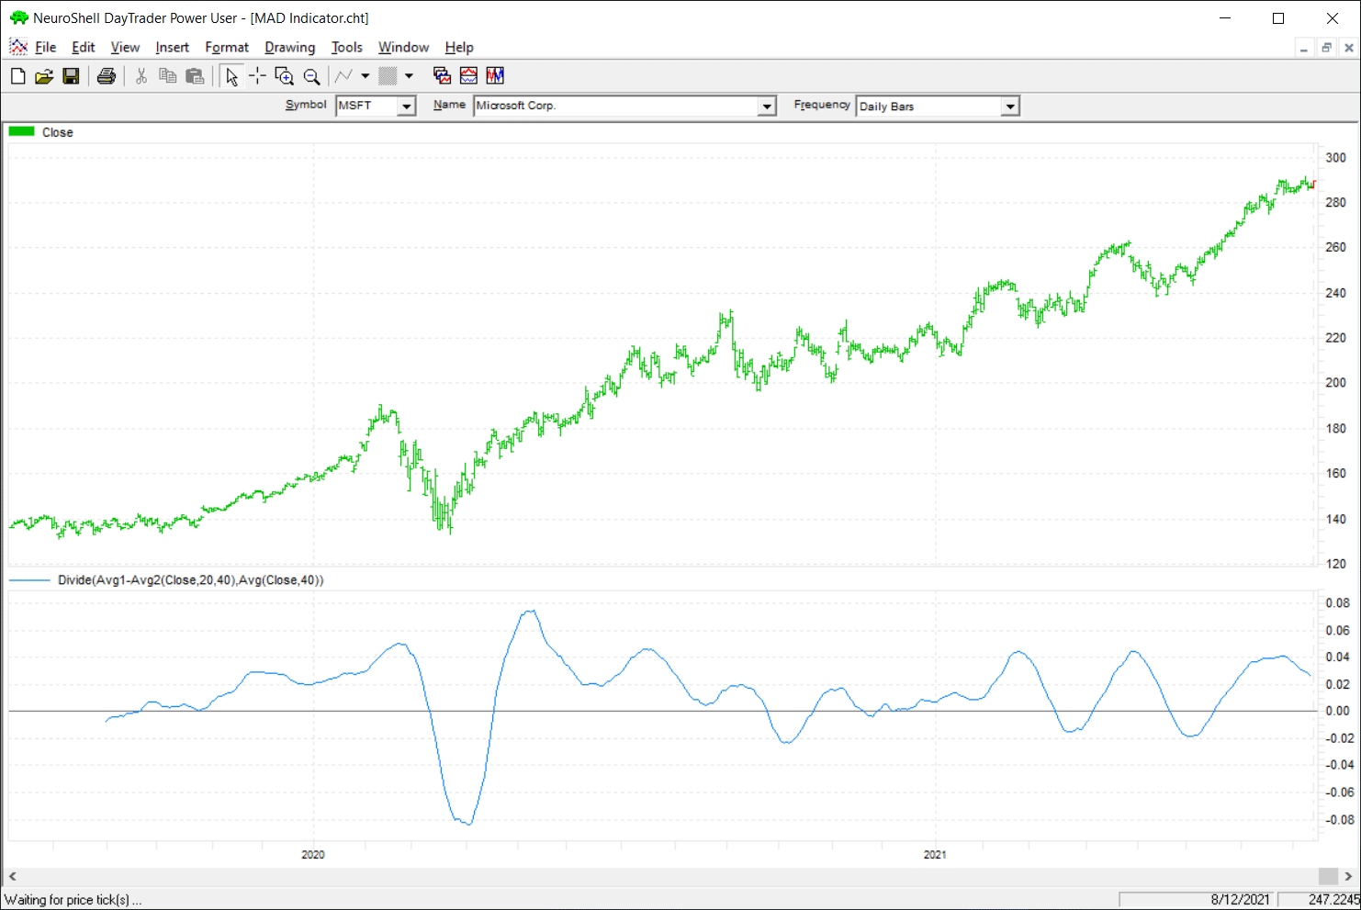This screenshot has height=910, width=1361.
Task: Expand the Frequency Daily Bars dropdown
Action: pyautogui.click(x=1010, y=107)
